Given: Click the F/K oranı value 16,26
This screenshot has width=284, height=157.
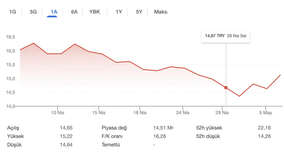Looking at the screenshot, I should click(159, 136).
